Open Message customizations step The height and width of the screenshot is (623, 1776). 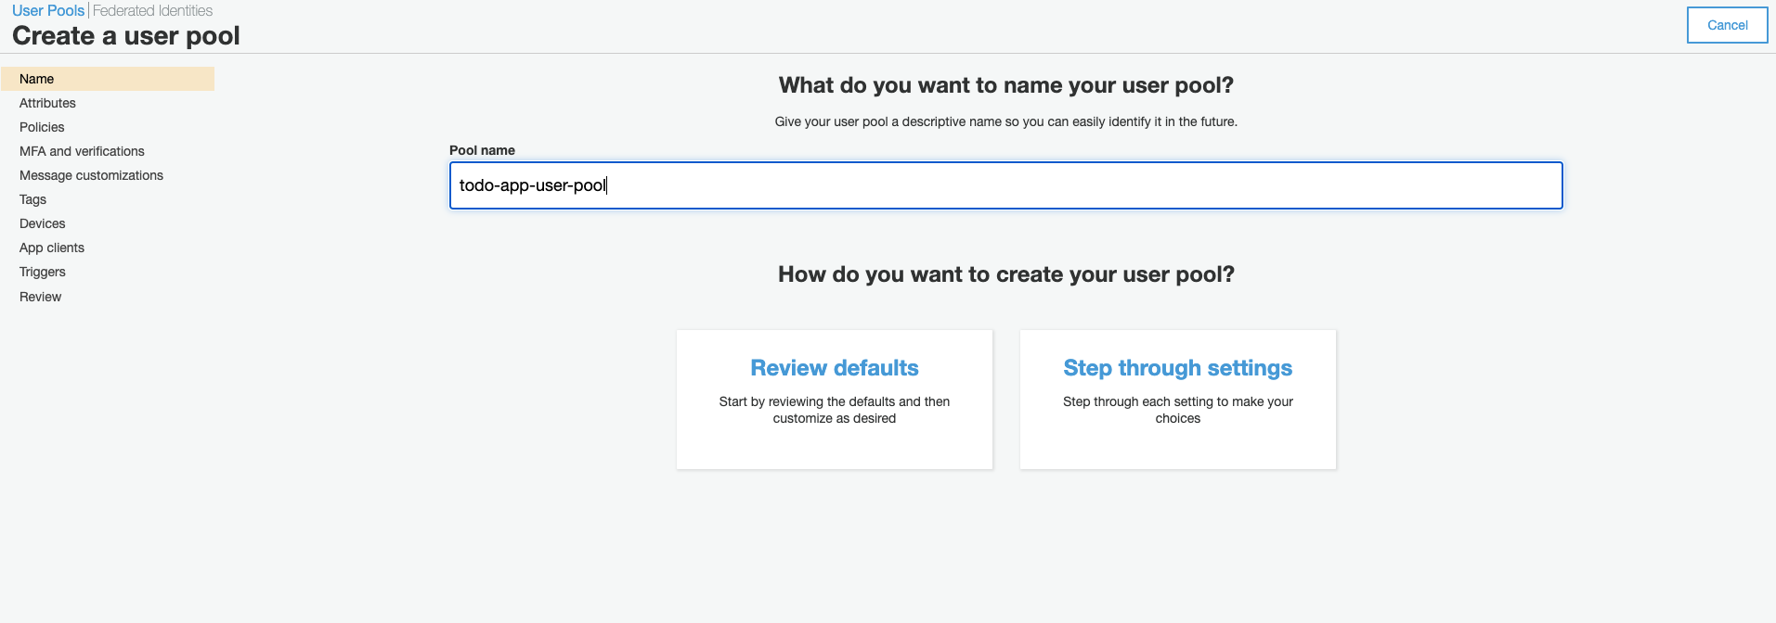click(91, 175)
